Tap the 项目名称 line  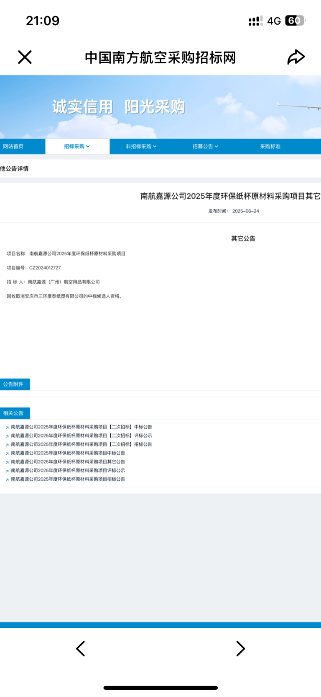(x=66, y=254)
